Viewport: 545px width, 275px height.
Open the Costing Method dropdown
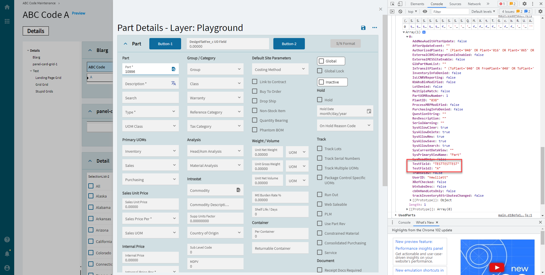pos(280,69)
